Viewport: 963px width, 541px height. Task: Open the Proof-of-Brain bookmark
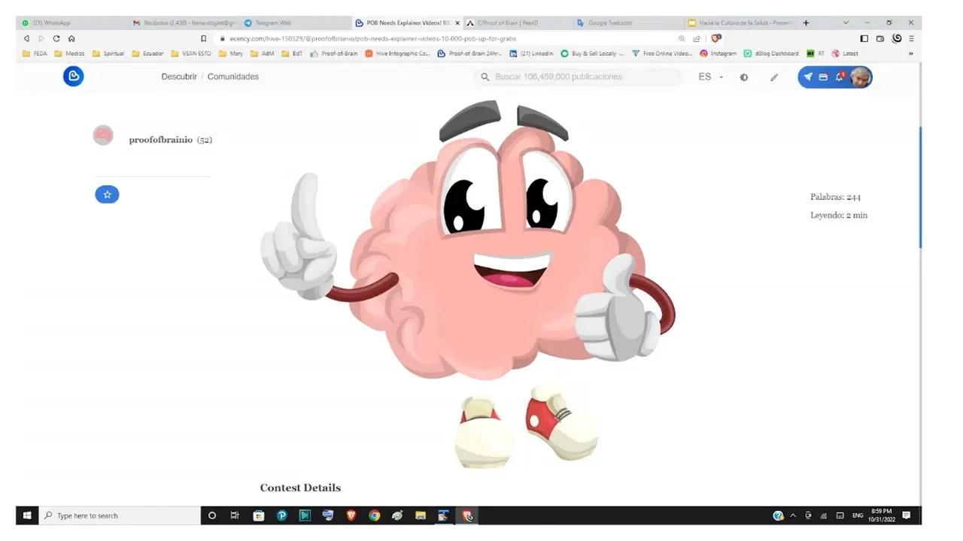[334, 53]
